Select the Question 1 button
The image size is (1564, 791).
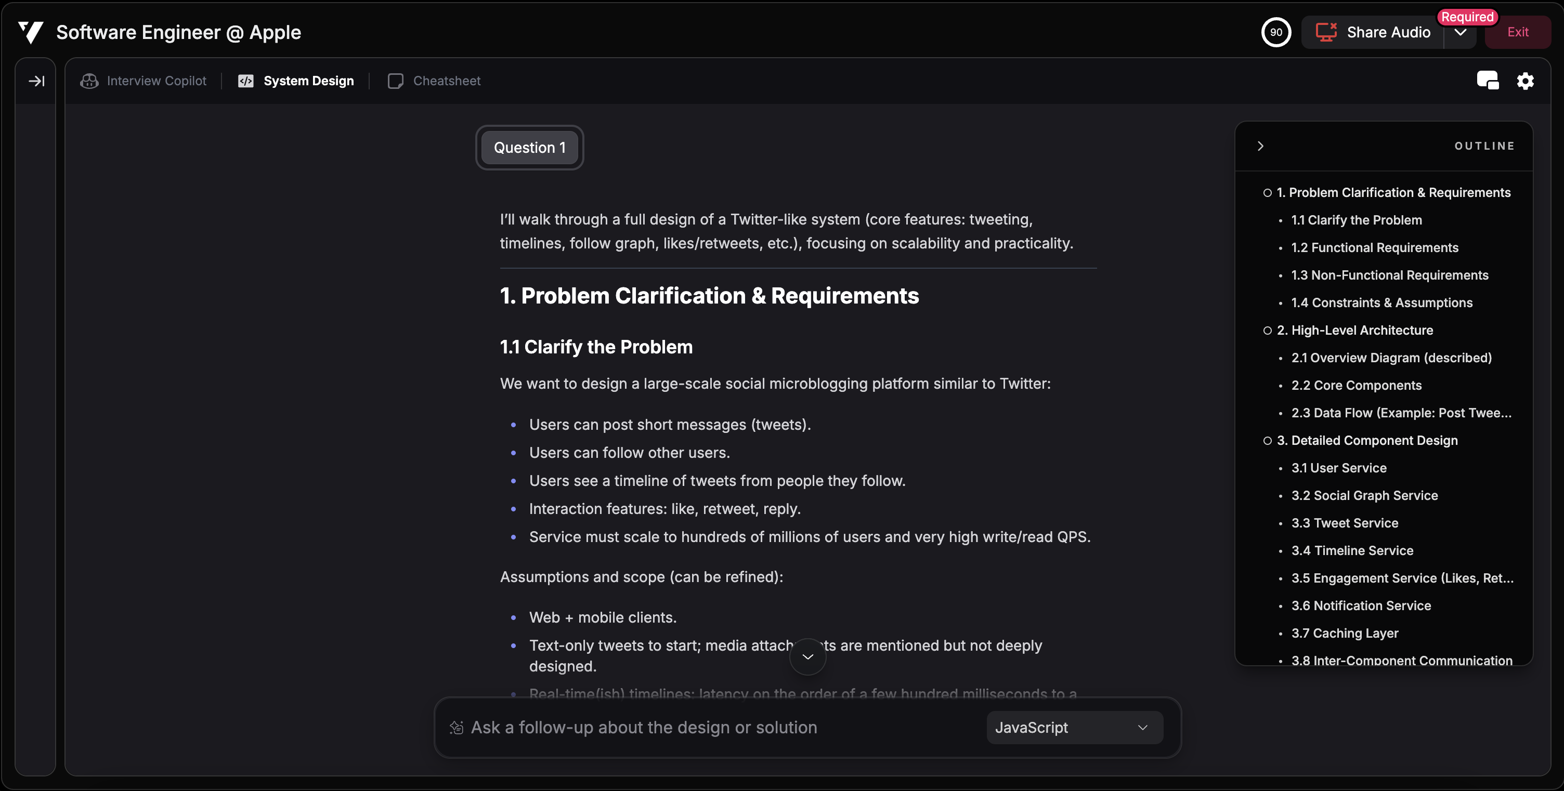[529, 148]
